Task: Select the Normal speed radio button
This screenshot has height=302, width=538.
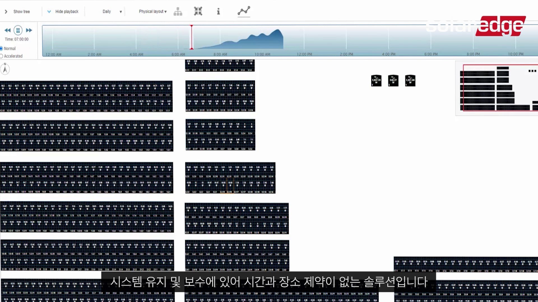Action: click(1, 48)
